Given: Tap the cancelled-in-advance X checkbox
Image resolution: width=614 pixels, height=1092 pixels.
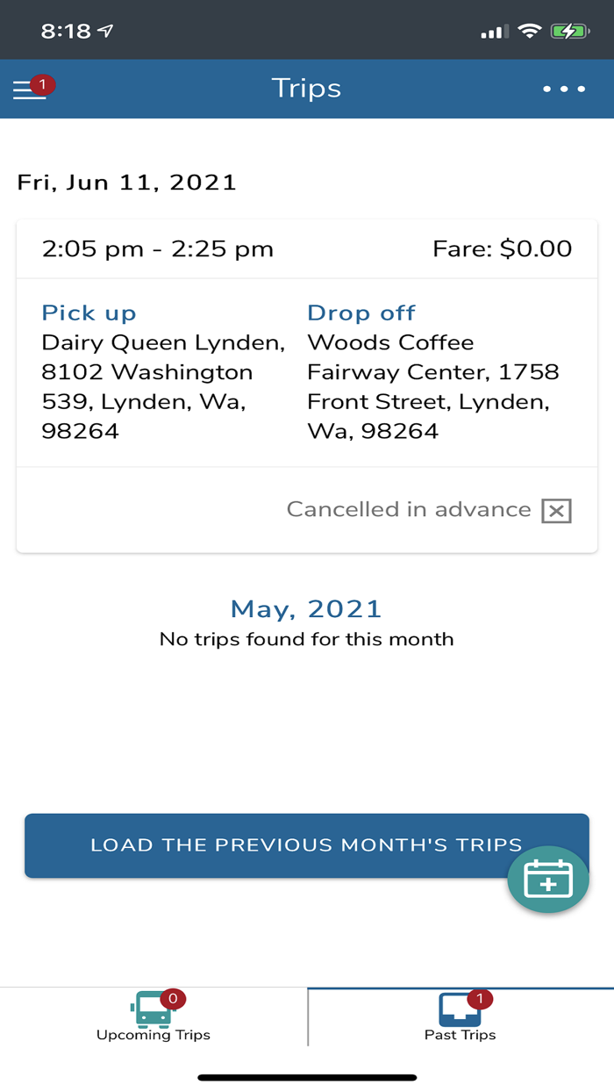Looking at the screenshot, I should coord(558,510).
